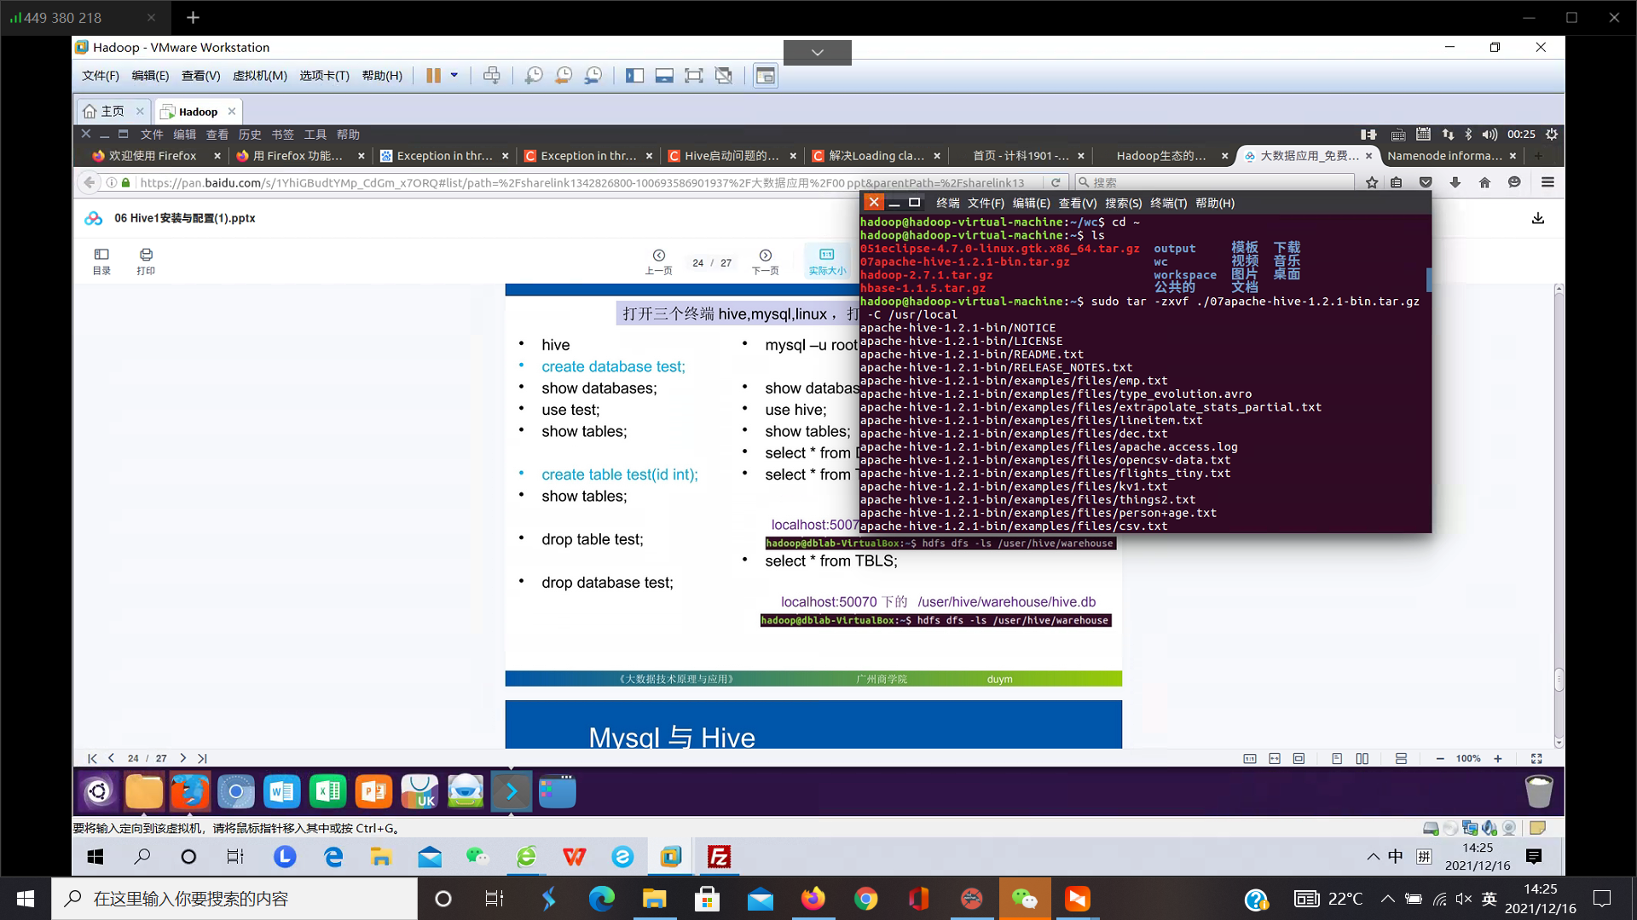Click the download icon for the pptx file

coord(1537,218)
